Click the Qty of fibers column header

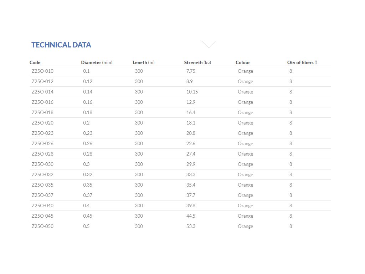302,62
